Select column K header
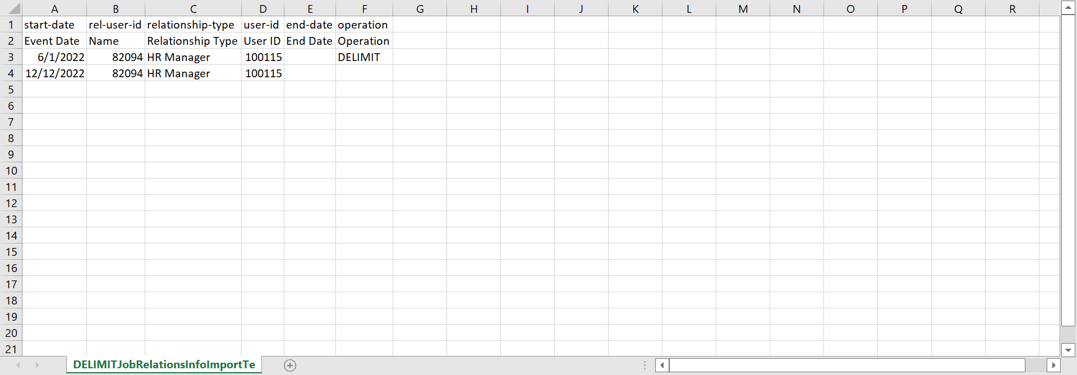This screenshot has height=375, width=1077. pyautogui.click(x=635, y=8)
